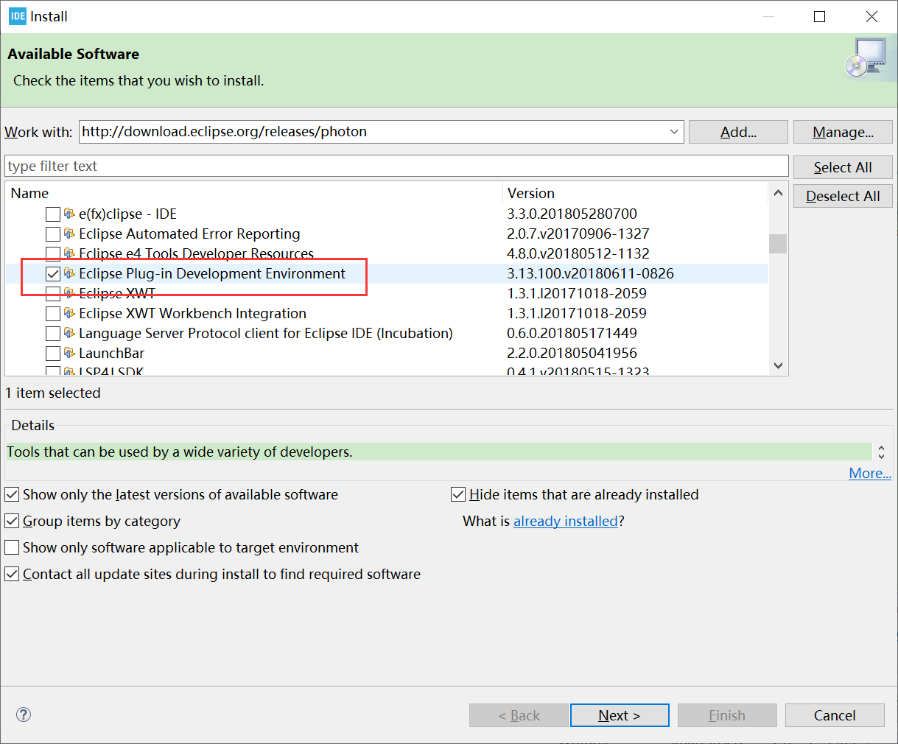Viewport: 898px width, 744px height.
Task: Click the Cancel button
Action: coord(835,715)
